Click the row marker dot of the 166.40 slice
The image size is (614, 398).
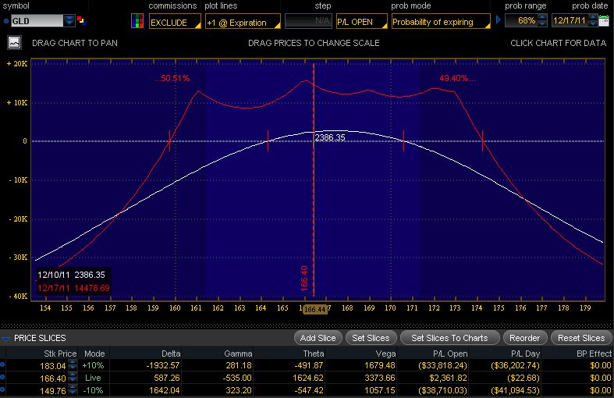pos(2,377)
